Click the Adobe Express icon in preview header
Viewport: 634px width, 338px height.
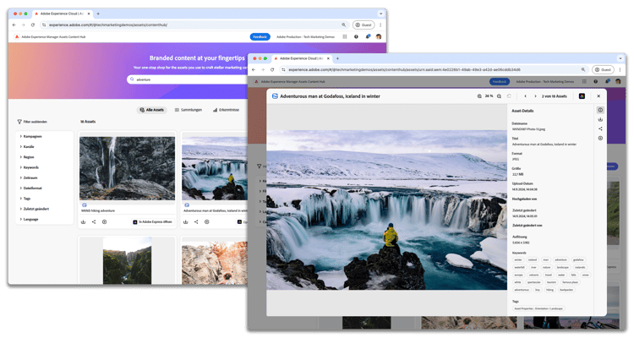coord(582,96)
